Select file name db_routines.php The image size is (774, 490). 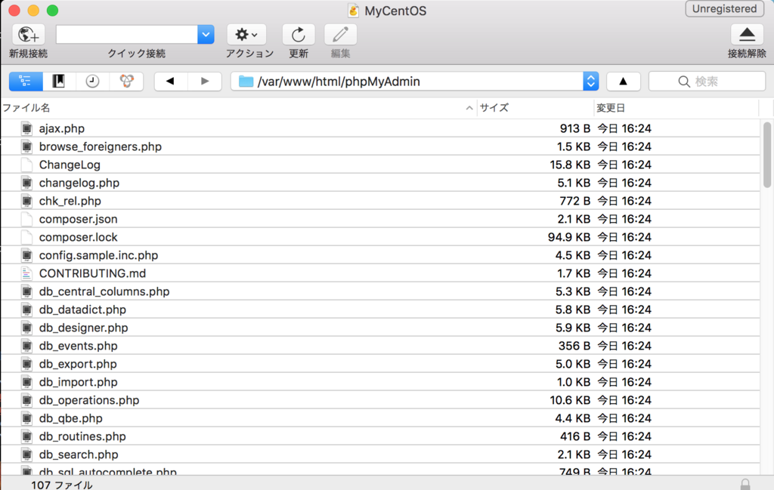82,436
